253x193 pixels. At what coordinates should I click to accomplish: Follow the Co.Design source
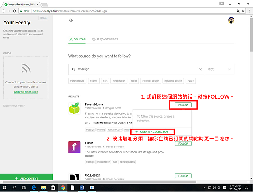pos(183,176)
